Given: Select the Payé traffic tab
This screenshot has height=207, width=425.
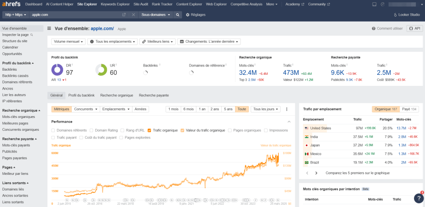Looking at the screenshot, I should coord(409,109).
